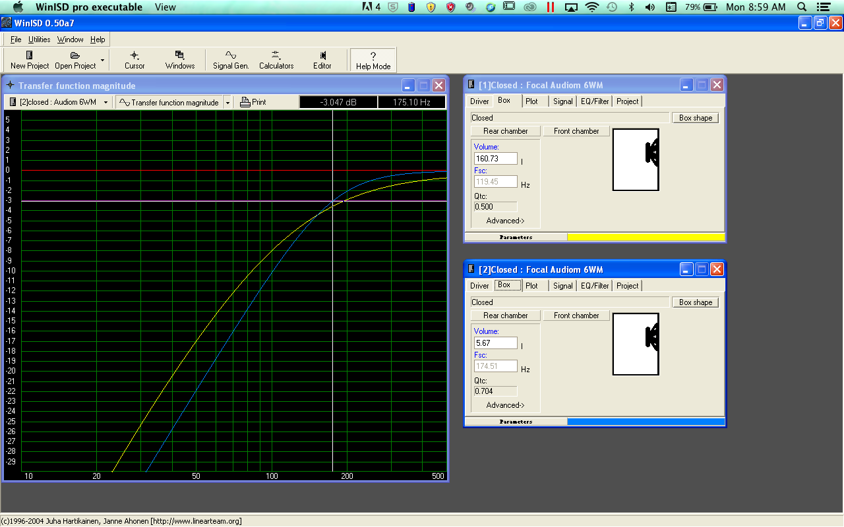The height and width of the screenshot is (527, 844).
Task: Click the volume speaker menu bar icon
Action: 649,7
